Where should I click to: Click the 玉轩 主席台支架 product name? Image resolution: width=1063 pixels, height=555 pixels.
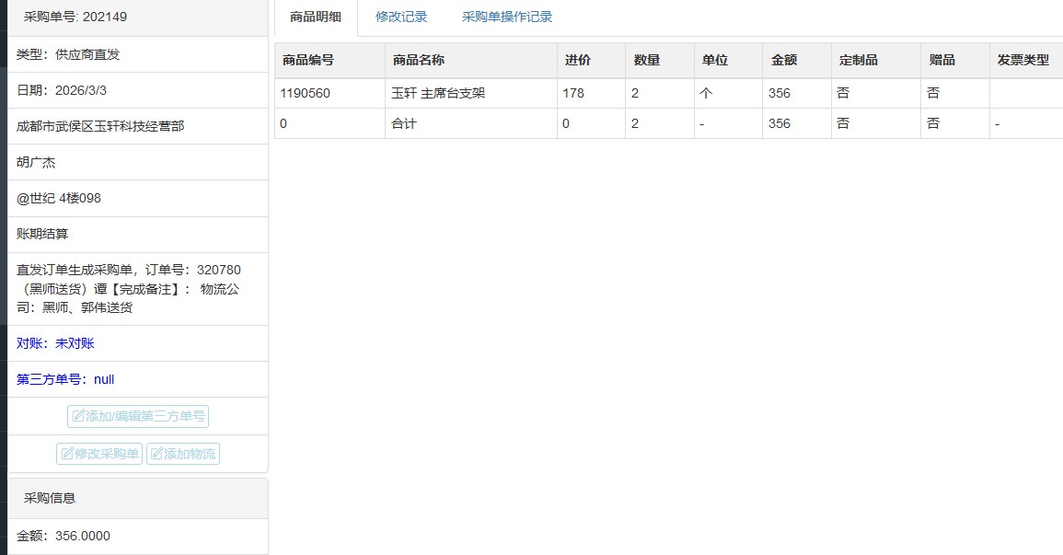point(438,94)
